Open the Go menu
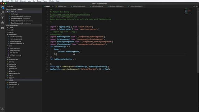The height and width of the screenshot is (112, 199). coord(34,1)
